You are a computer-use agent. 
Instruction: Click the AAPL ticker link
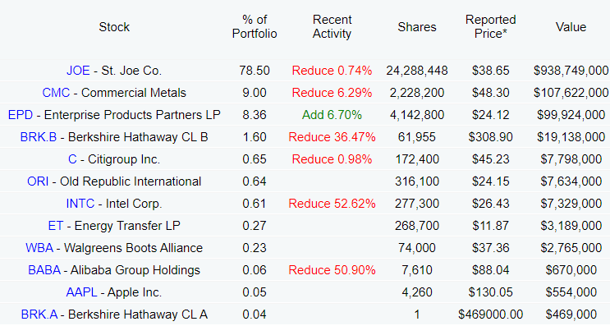pyautogui.click(x=82, y=292)
